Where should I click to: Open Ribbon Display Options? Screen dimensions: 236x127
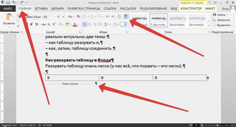click(x=215, y=3)
